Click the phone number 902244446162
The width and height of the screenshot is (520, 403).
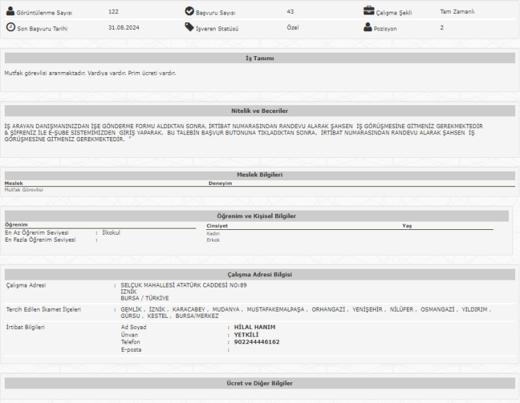click(257, 342)
